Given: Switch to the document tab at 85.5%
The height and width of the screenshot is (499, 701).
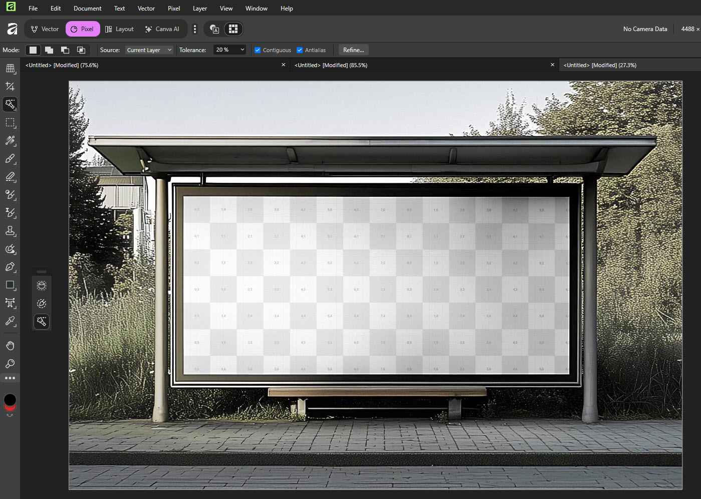Looking at the screenshot, I should [331, 65].
